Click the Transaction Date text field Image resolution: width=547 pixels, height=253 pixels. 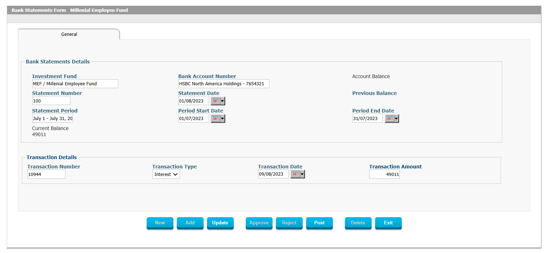pyautogui.click(x=273, y=174)
